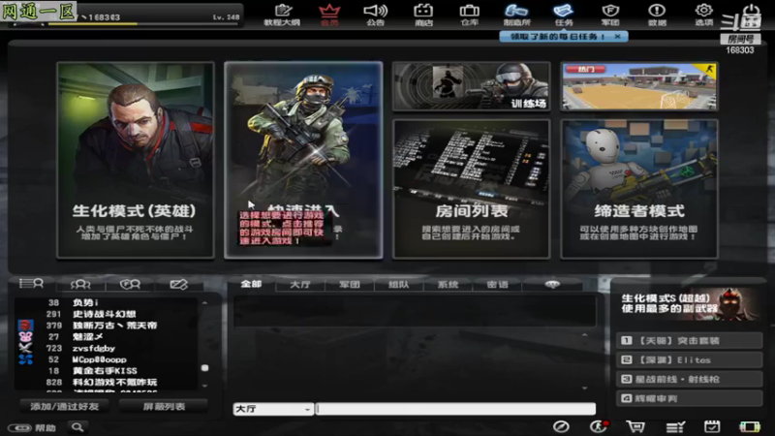
Task: Expand the 大厅 chat channel dropdown
Action: click(273, 409)
